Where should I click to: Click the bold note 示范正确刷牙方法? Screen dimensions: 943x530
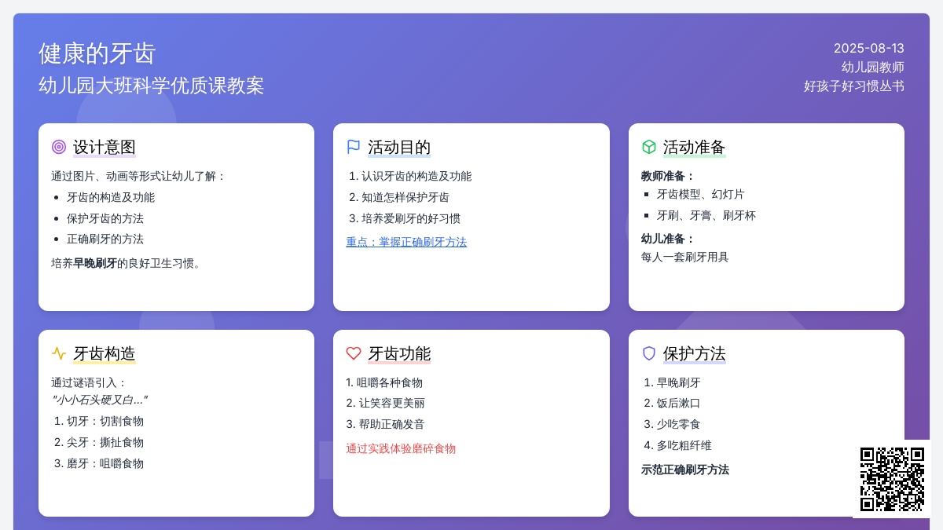click(685, 470)
